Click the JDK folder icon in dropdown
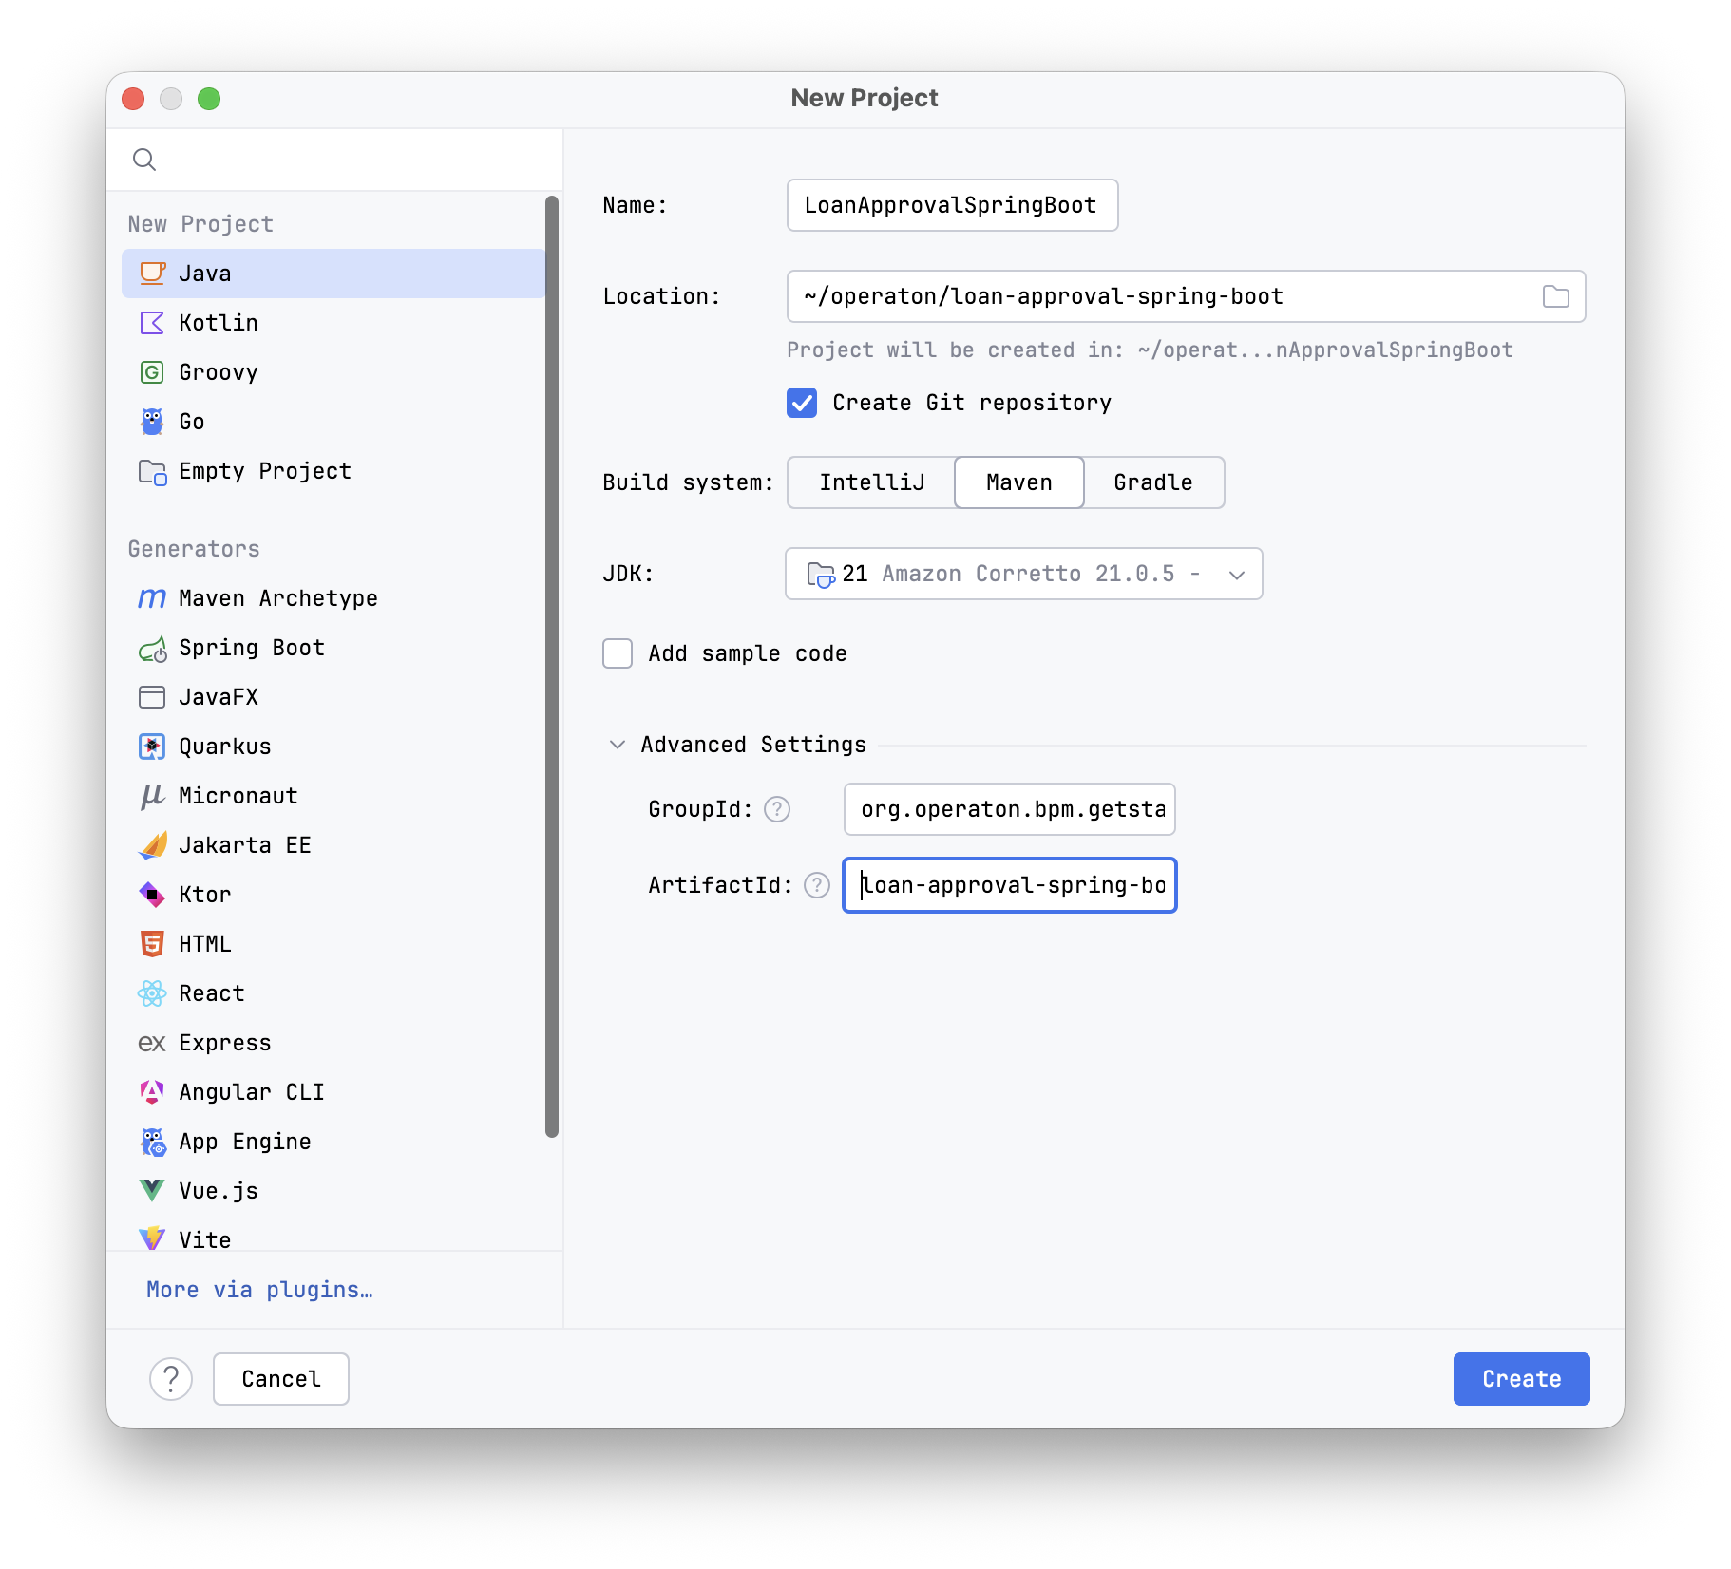1731x1569 pixels. click(820, 574)
